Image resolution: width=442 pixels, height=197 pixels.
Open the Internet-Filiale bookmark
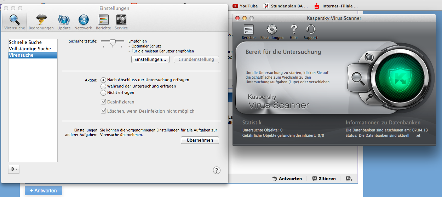pos(336,6)
